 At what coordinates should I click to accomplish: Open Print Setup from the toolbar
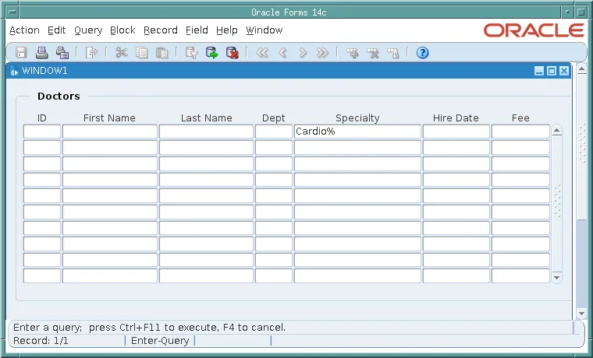point(62,52)
